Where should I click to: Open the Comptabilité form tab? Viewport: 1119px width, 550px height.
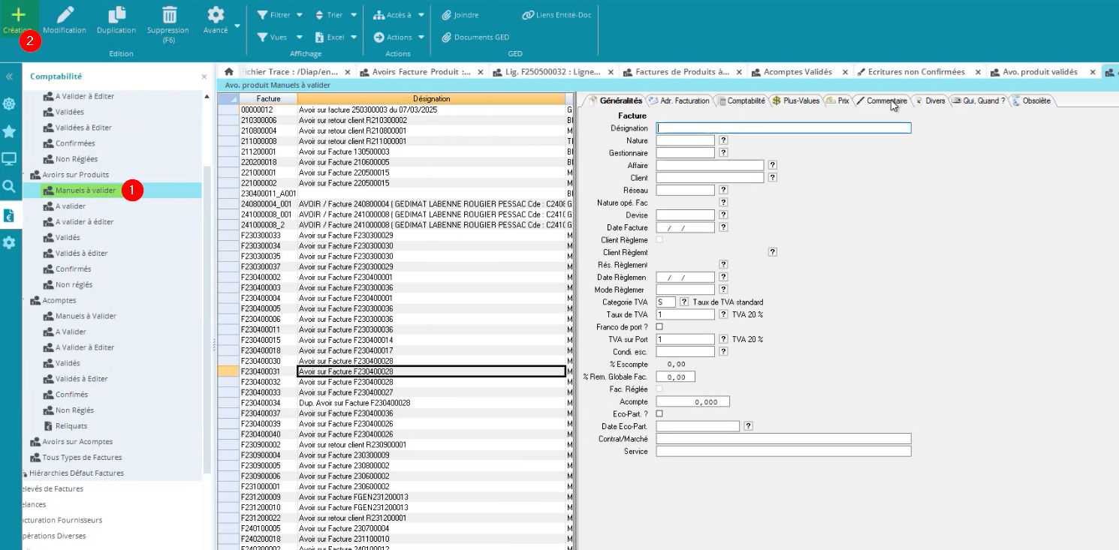741,101
